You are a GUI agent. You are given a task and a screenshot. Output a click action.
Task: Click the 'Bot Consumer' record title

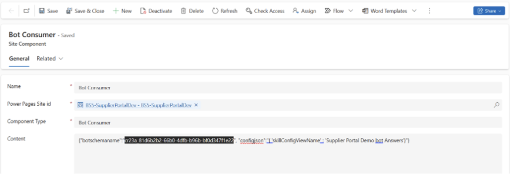click(x=32, y=35)
